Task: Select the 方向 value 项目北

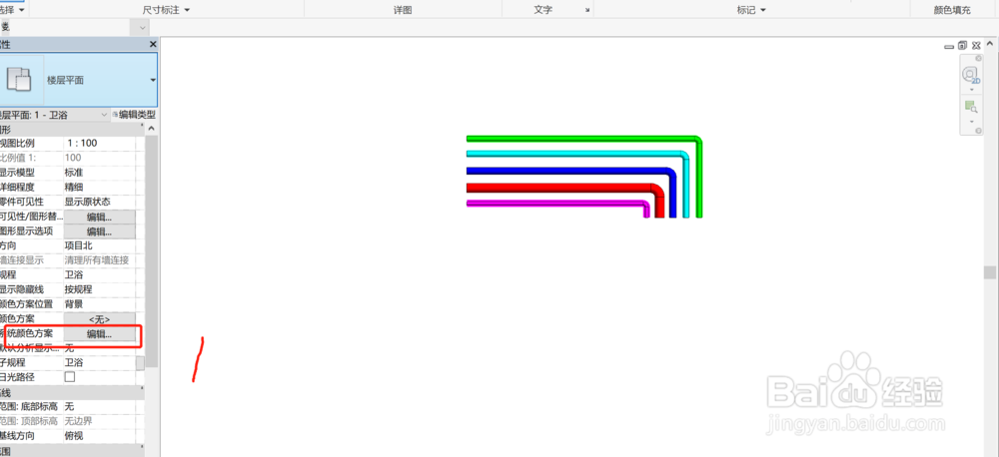Action: (x=99, y=245)
